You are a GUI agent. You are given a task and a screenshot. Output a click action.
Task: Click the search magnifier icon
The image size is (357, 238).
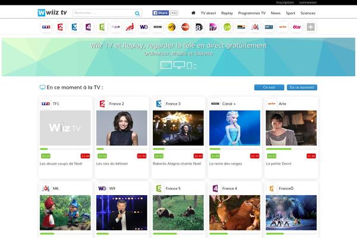137,13
